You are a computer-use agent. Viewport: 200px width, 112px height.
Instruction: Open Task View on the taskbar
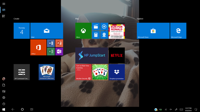click(32, 109)
